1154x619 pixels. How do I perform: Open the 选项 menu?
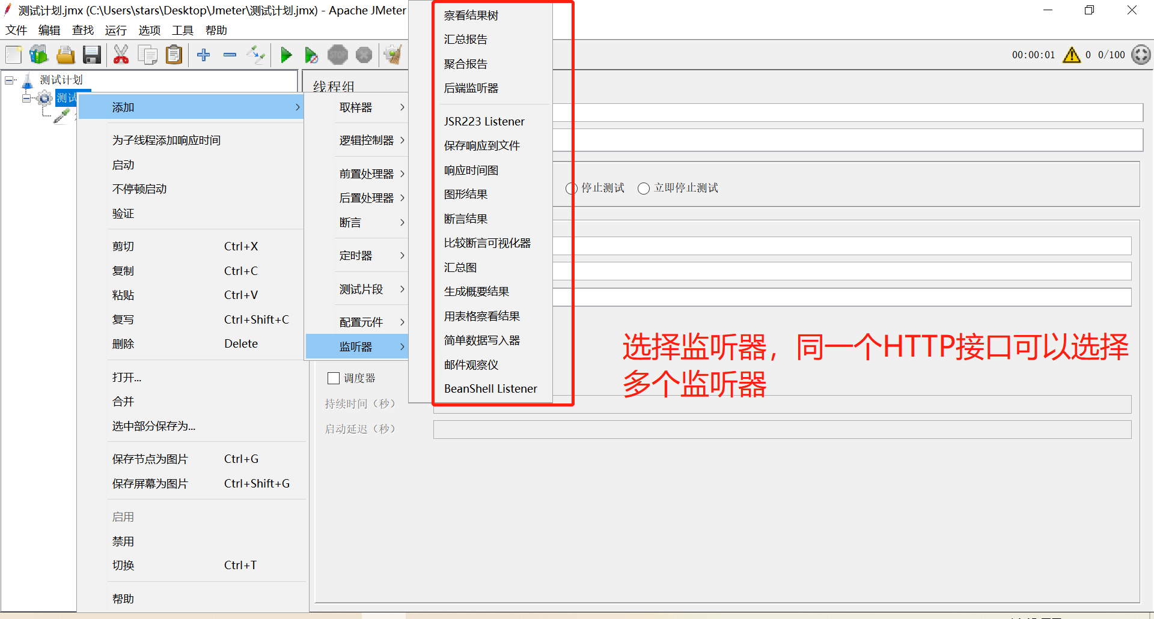(148, 30)
